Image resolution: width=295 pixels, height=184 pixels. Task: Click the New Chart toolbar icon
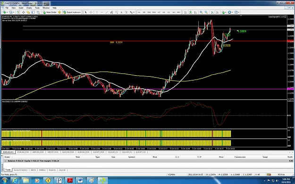4,12
